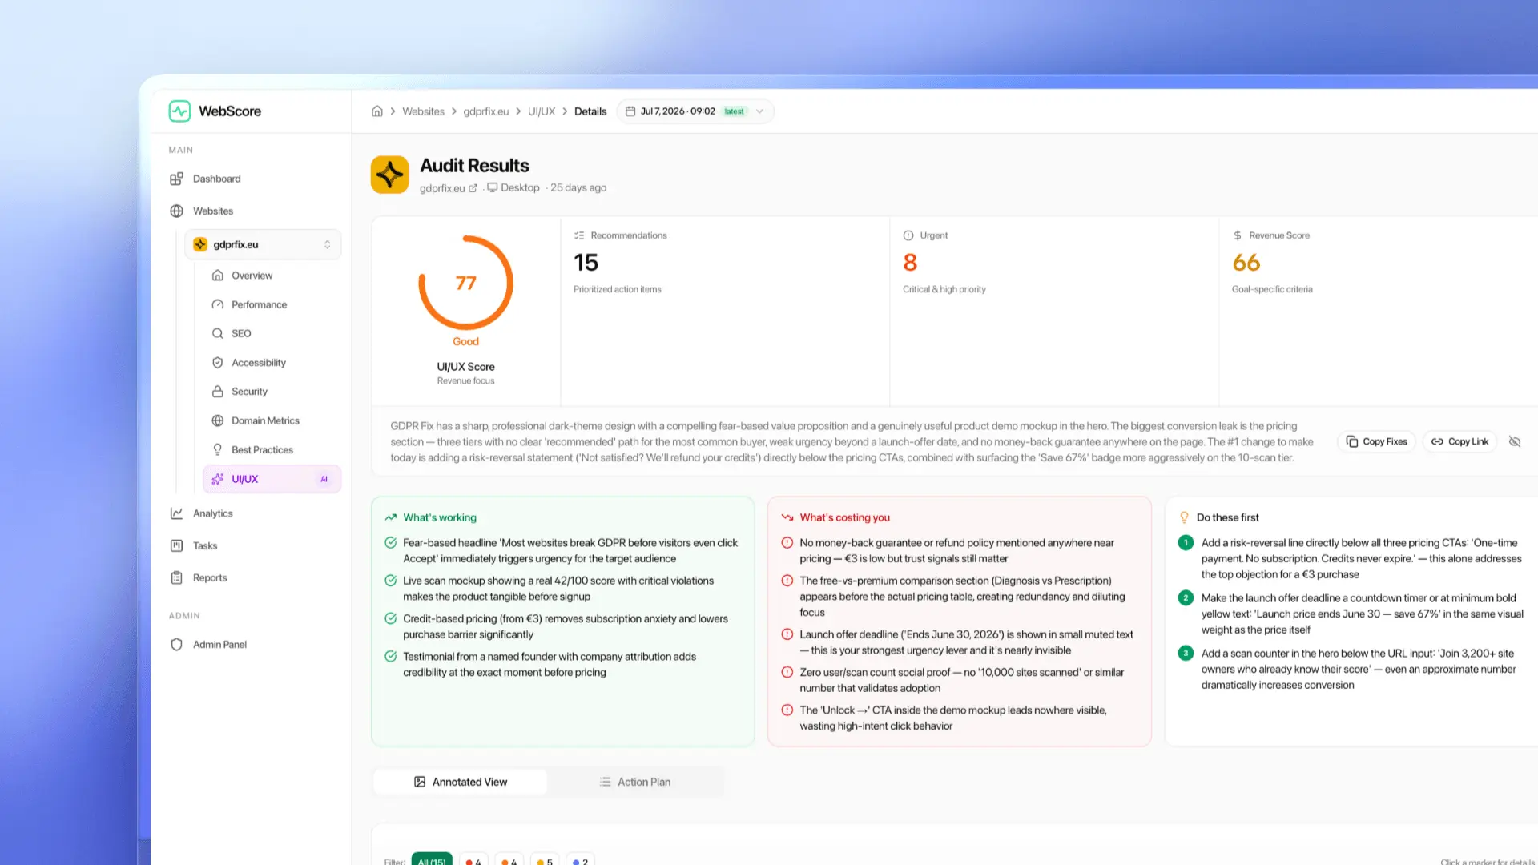Click the 77 UI/UX score gauge

tap(465, 283)
